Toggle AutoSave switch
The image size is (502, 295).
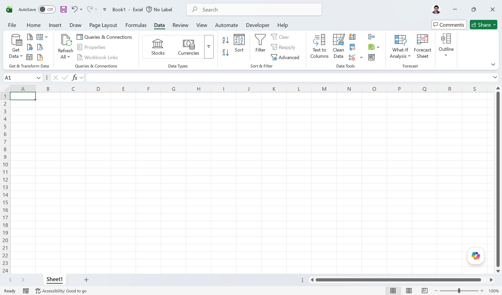[47, 9]
